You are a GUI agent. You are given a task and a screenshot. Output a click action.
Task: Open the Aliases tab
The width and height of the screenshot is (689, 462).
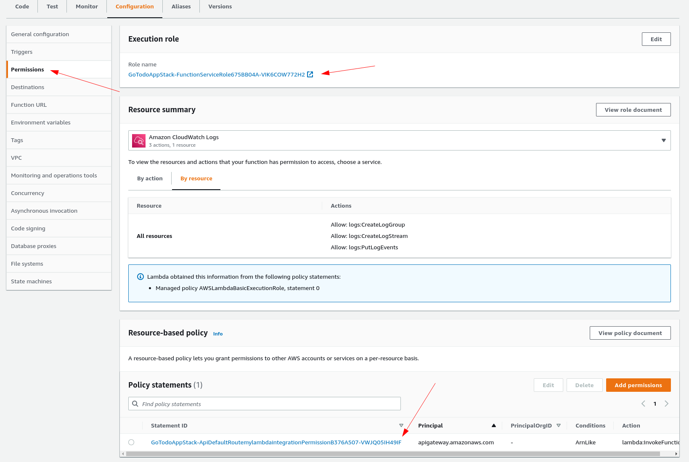[181, 7]
